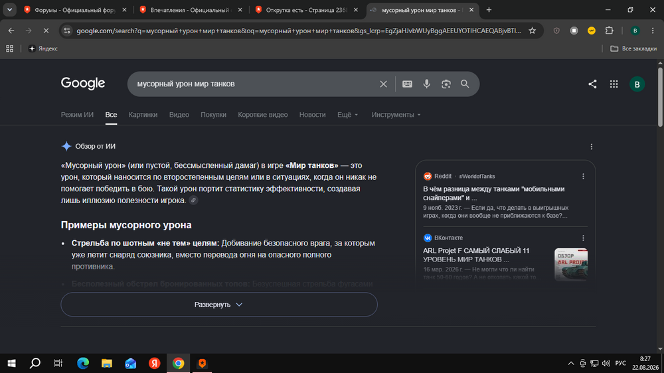Open the tab search dropdown arrow
This screenshot has height=373, width=664.
(x=9, y=10)
